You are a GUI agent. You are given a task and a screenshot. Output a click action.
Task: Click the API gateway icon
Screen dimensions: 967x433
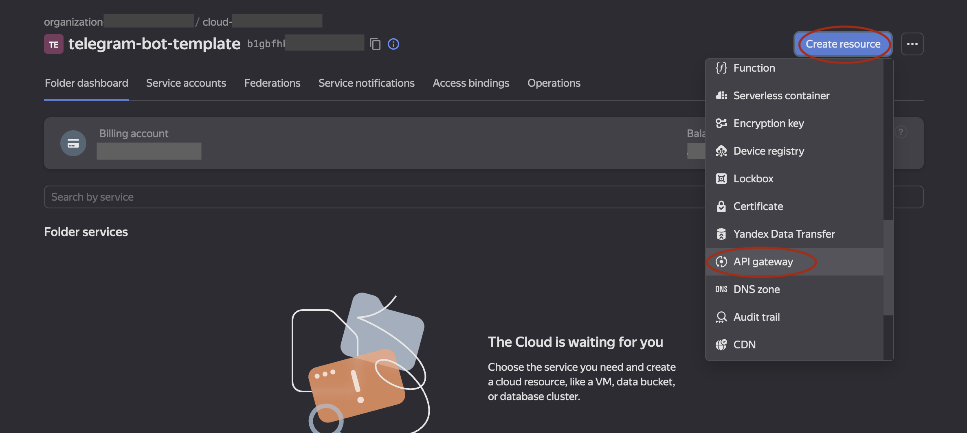pos(721,262)
